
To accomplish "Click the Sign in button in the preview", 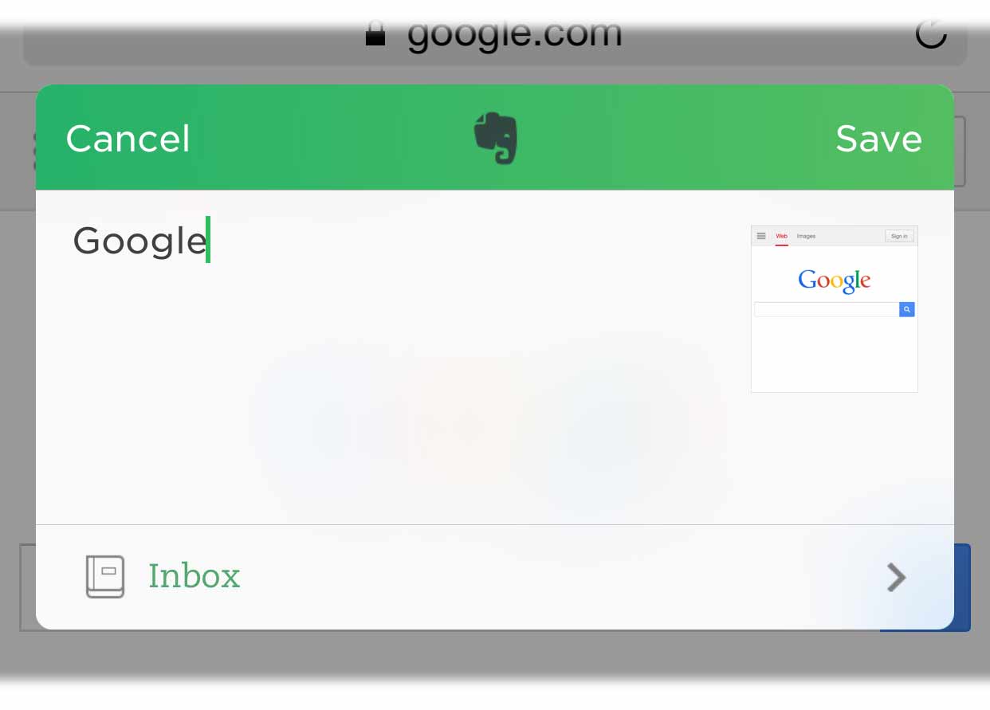I will click(x=899, y=236).
